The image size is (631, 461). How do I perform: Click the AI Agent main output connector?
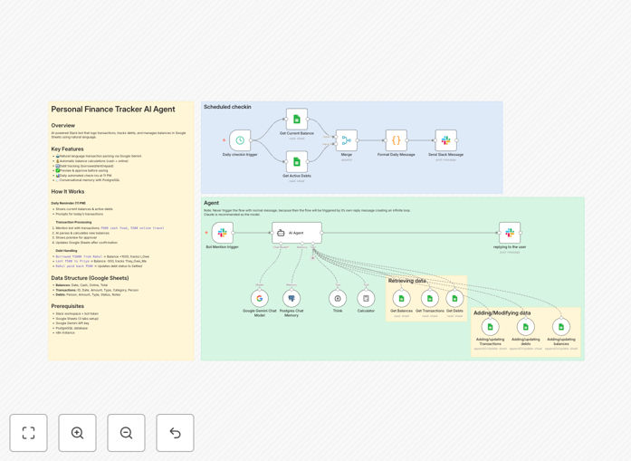[321, 233]
